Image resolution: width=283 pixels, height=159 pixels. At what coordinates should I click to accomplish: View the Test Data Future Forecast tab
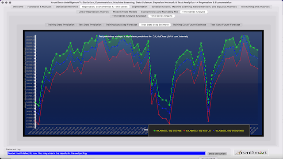[225, 25]
